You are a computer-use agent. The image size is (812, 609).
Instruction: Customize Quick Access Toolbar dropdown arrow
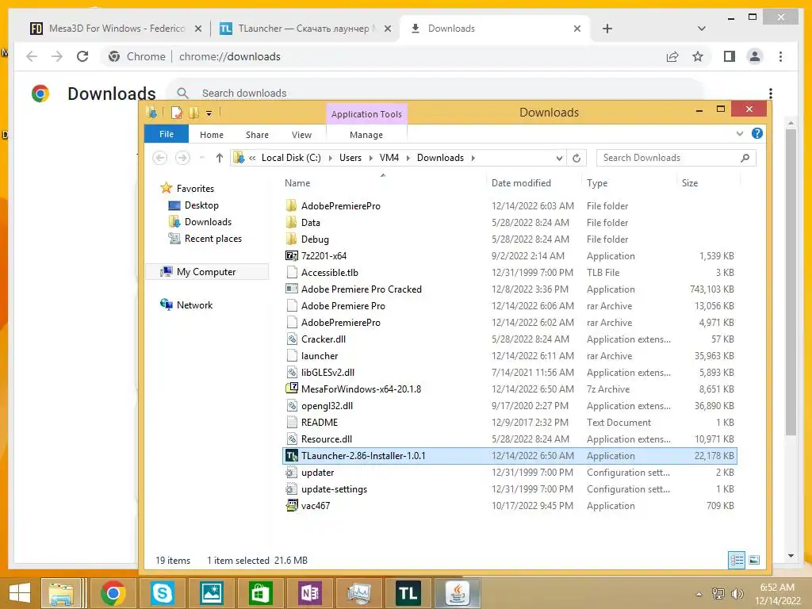click(209, 113)
